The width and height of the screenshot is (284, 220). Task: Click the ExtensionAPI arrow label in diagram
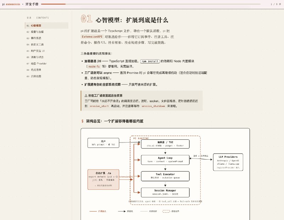coord(126,177)
